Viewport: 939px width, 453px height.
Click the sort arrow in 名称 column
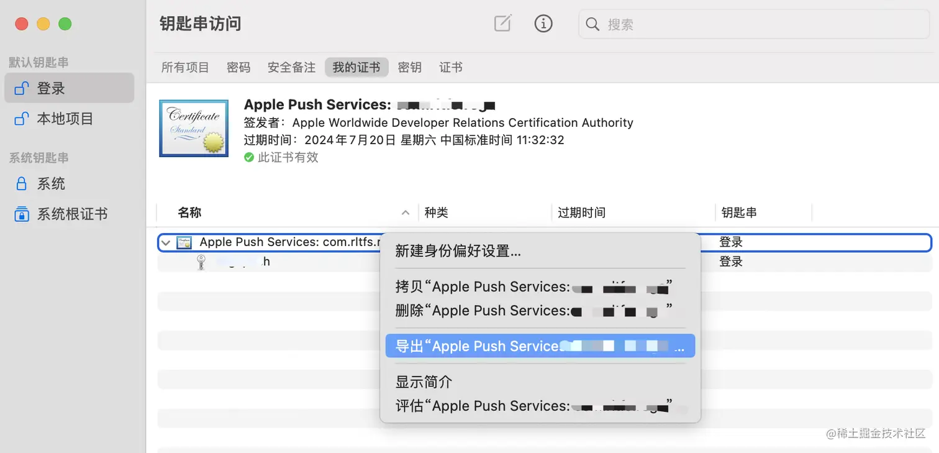(406, 213)
